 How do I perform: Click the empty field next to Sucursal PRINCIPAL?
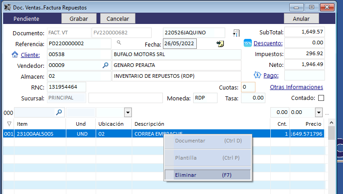point(125,98)
